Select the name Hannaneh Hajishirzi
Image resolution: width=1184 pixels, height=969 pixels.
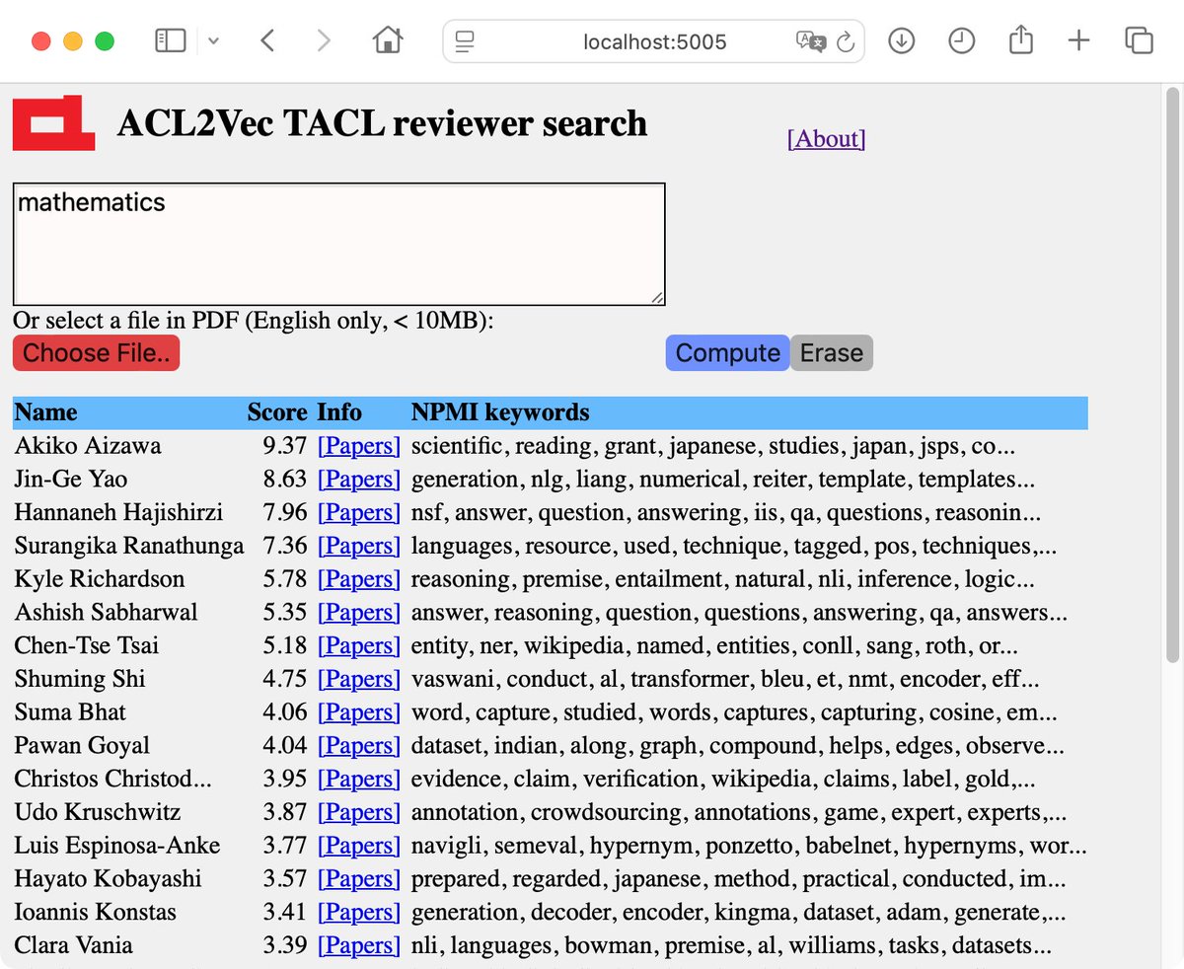point(118,513)
